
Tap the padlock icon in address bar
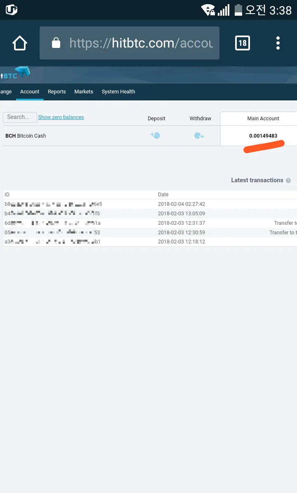56,43
